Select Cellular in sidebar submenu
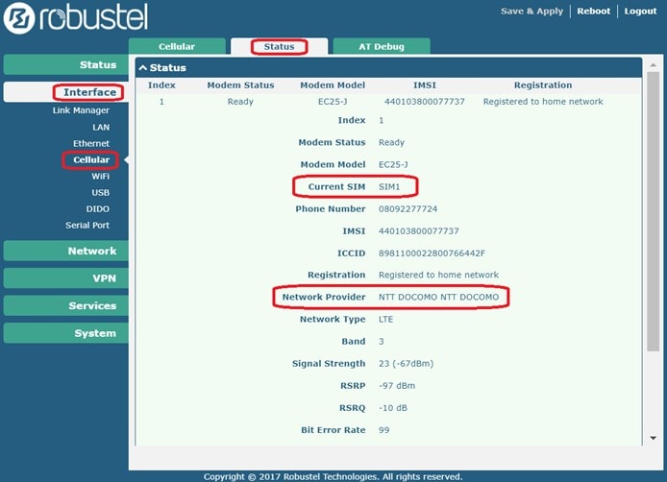Viewport: 667px width, 482px height. (91, 159)
